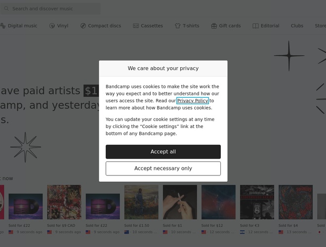The height and width of the screenshot is (247, 326).
Task: Open album thumbnail sold for £1.50
Action: [x=141, y=202]
